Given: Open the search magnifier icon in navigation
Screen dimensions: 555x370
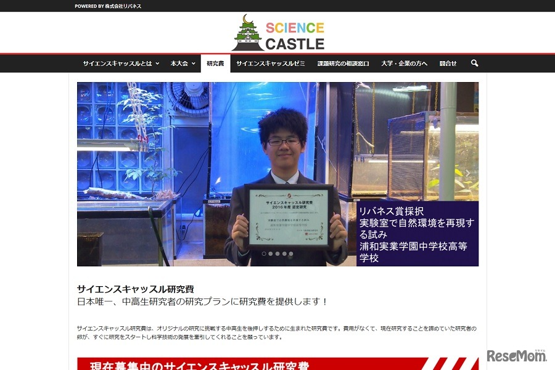Looking at the screenshot, I should [474, 63].
